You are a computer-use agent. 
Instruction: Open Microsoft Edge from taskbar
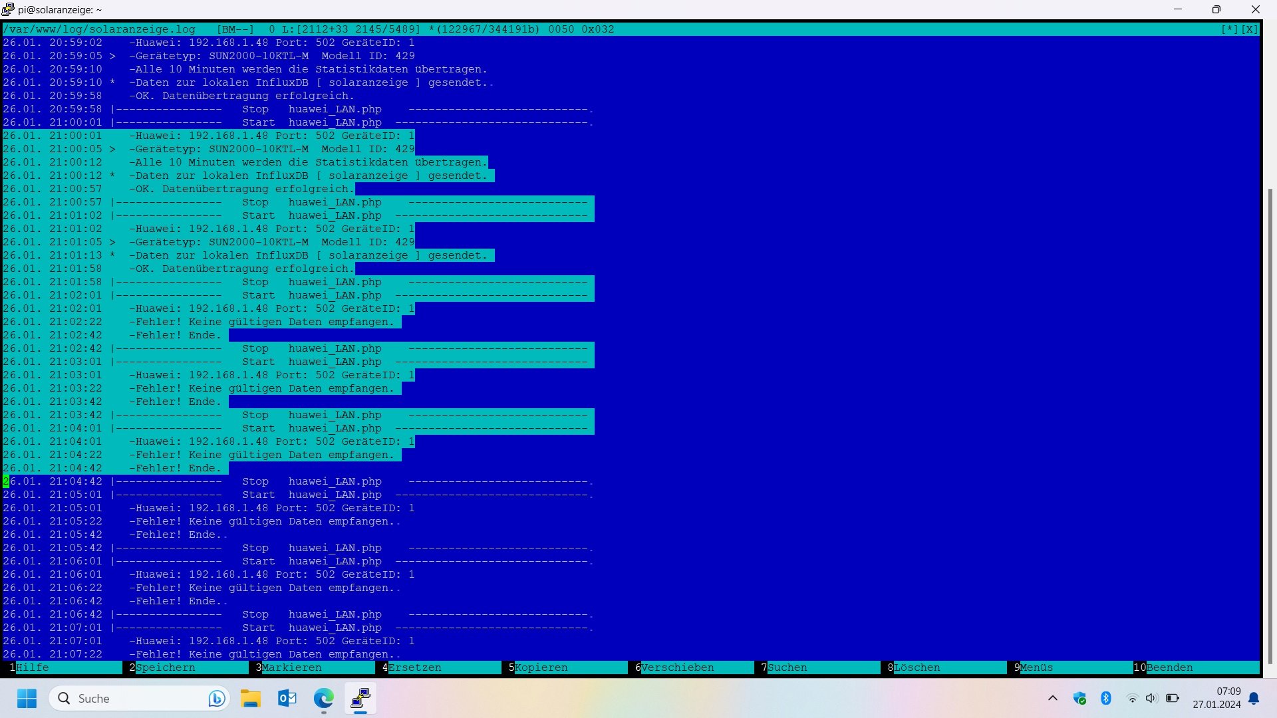tap(324, 699)
